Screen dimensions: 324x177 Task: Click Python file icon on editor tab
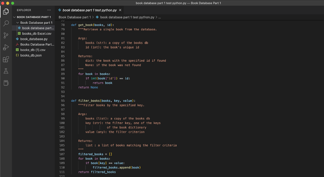tap(60, 10)
